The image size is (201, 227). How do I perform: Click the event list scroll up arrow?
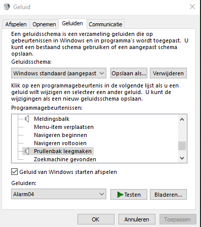click(182, 119)
